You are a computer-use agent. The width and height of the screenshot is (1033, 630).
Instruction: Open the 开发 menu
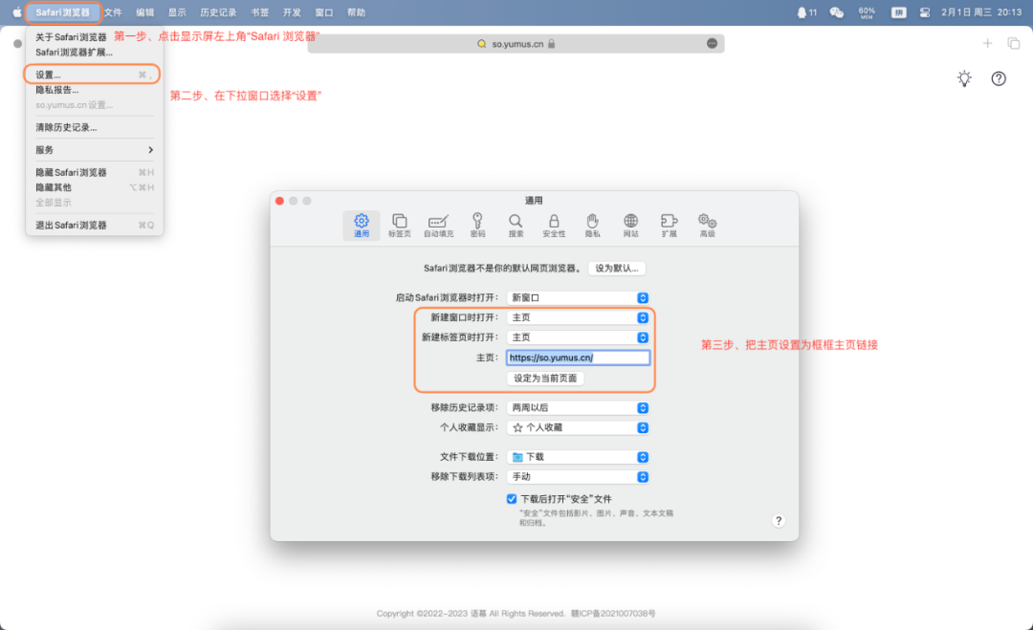point(292,12)
